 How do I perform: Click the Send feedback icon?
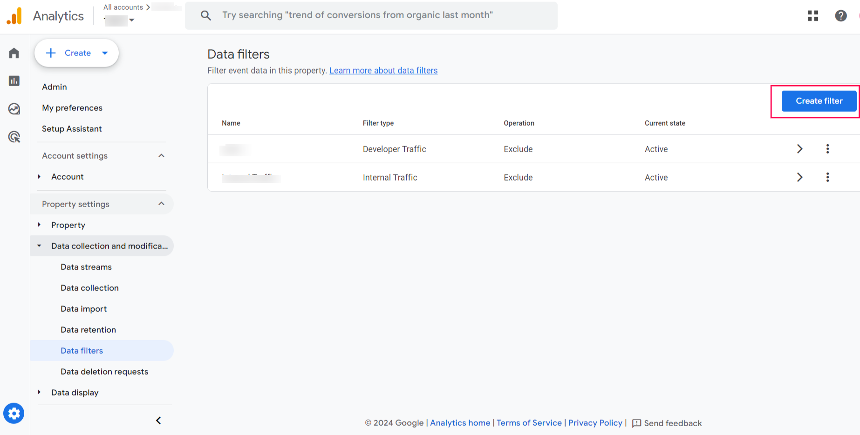click(x=636, y=423)
